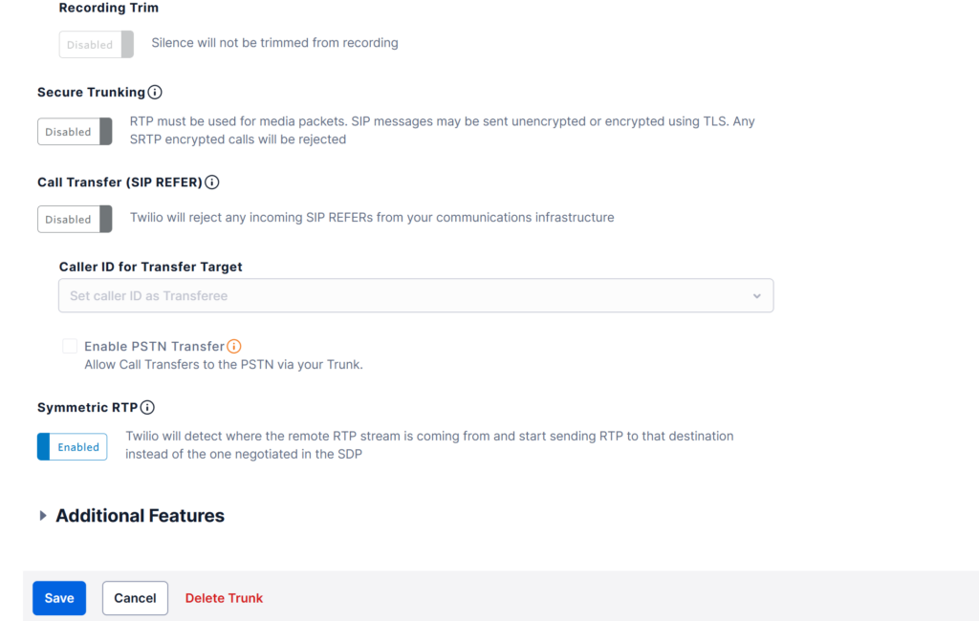
Task: Expand the Additional Features triangle
Action: click(x=42, y=516)
